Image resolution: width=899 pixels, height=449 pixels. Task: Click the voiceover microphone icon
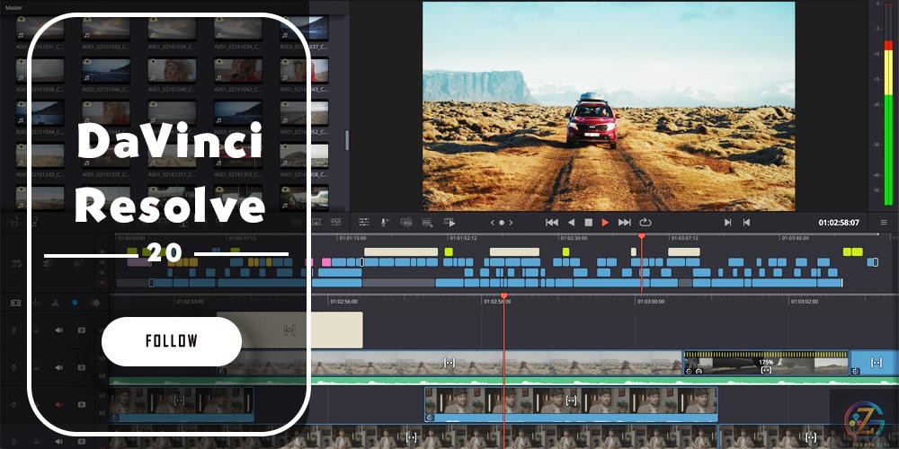pyautogui.click(x=386, y=222)
